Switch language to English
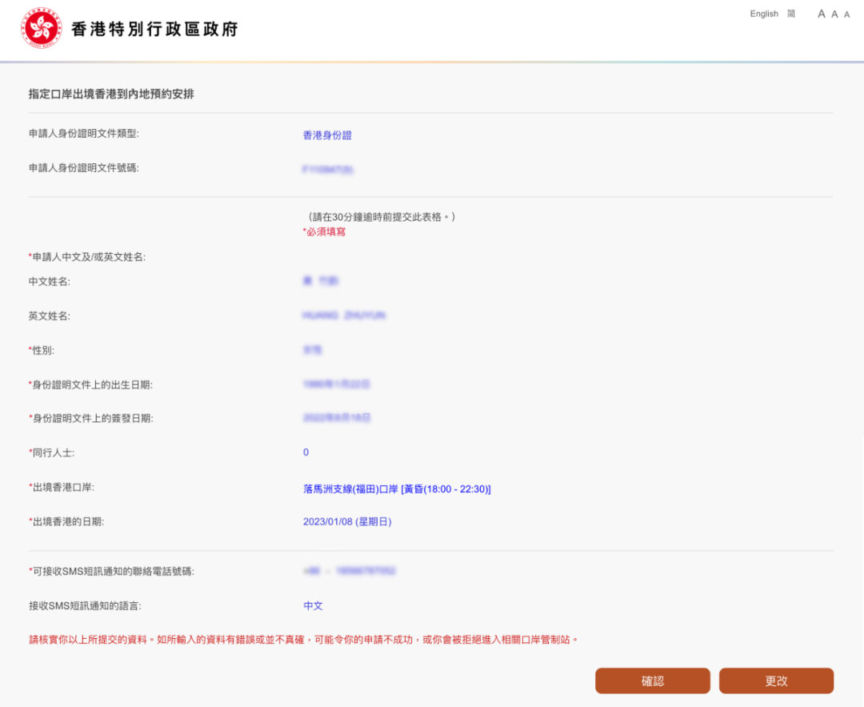 coord(764,14)
